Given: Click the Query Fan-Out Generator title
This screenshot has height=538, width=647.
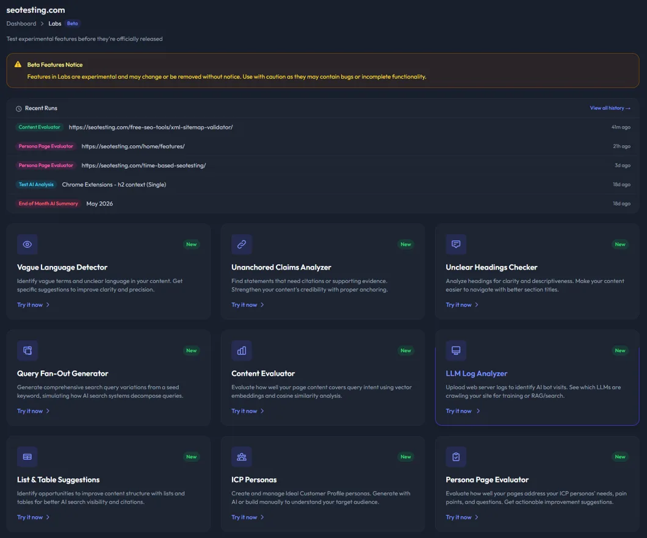Looking at the screenshot, I should (62, 373).
